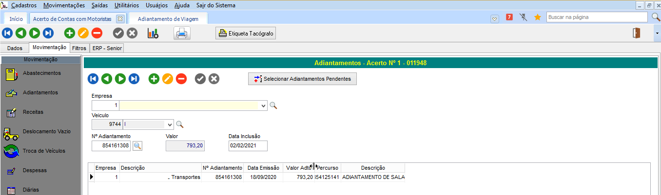Open the Saídas menu
This screenshot has height=195, width=661.
100,5
